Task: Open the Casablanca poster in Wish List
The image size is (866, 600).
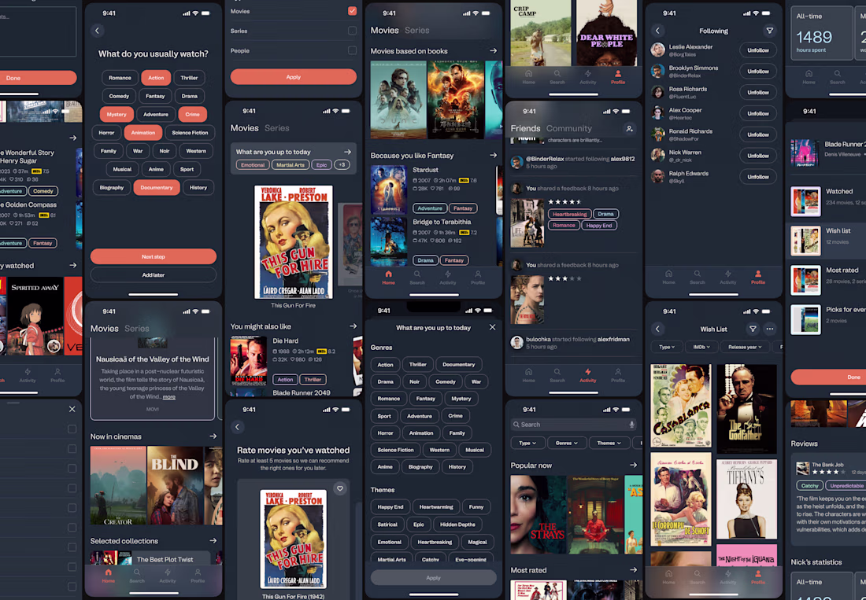Action: click(x=681, y=405)
